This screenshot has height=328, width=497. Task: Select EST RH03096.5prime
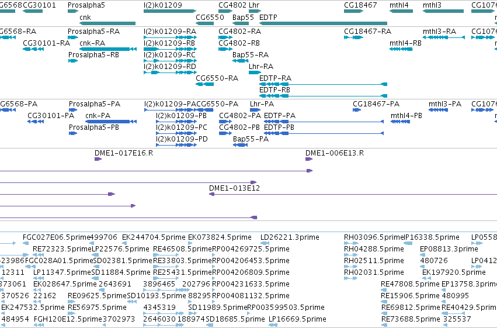coord(374,237)
